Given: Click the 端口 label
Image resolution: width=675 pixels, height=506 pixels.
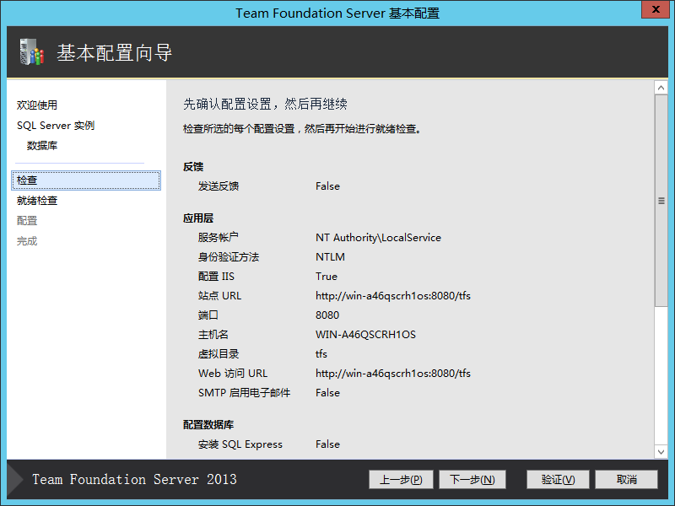Looking at the screenshot, I should pyautogui.click(x=208, y=315).
